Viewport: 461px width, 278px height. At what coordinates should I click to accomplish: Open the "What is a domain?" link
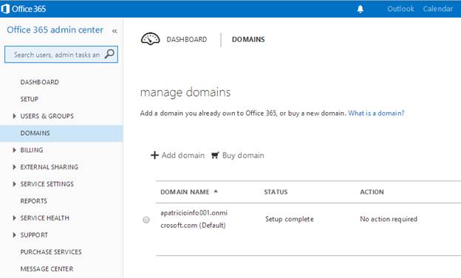coord(376,113)
